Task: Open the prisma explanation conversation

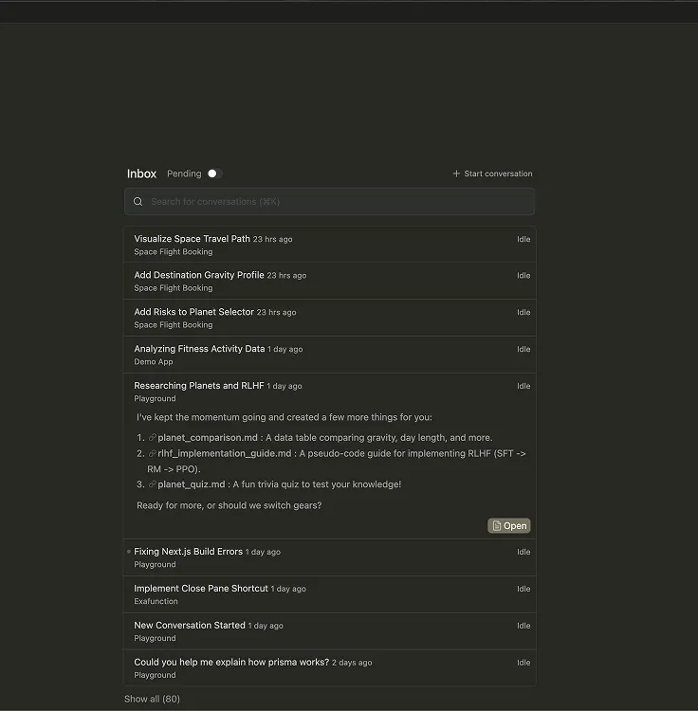Action: (231, 662)
